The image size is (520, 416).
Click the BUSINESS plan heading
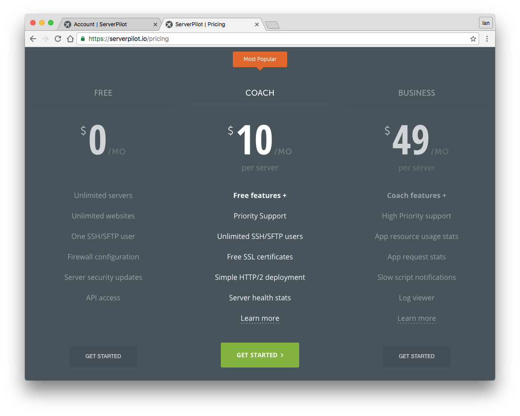(417, 93)
